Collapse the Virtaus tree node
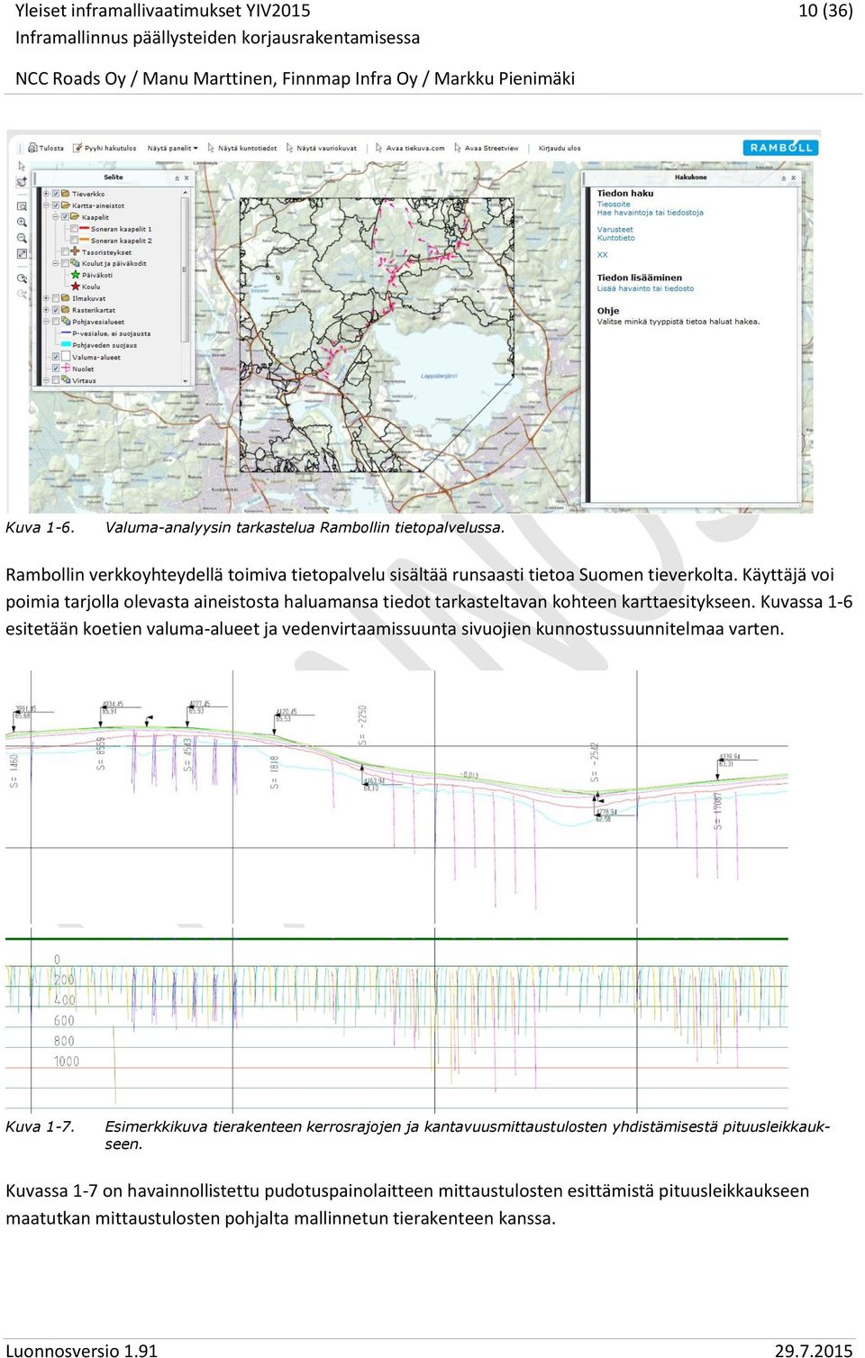The width and height of the screenshot is (865, 1358). 46,380
